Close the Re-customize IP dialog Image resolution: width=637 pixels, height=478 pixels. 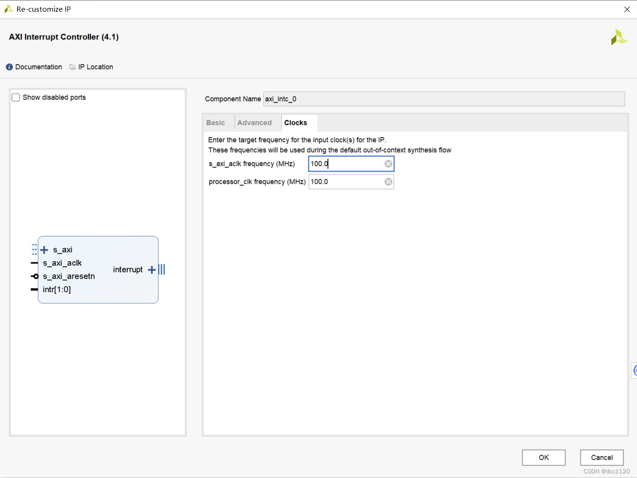click(627, 9)
